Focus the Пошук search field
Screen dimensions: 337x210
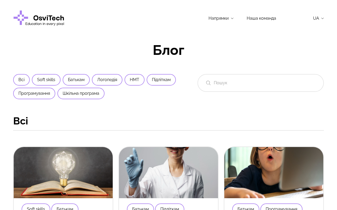tap(261, 83)
